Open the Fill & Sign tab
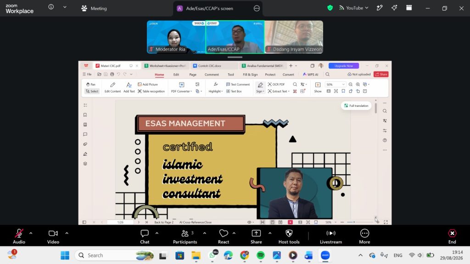 (x=250, y=75)
